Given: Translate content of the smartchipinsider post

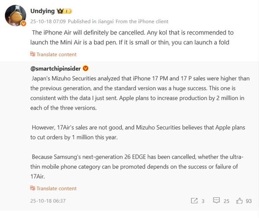Looking at the screenshot, I should point(57,188).
